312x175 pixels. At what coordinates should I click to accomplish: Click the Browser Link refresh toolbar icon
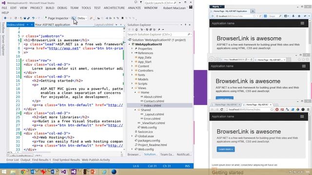click(x=73, y=18)
